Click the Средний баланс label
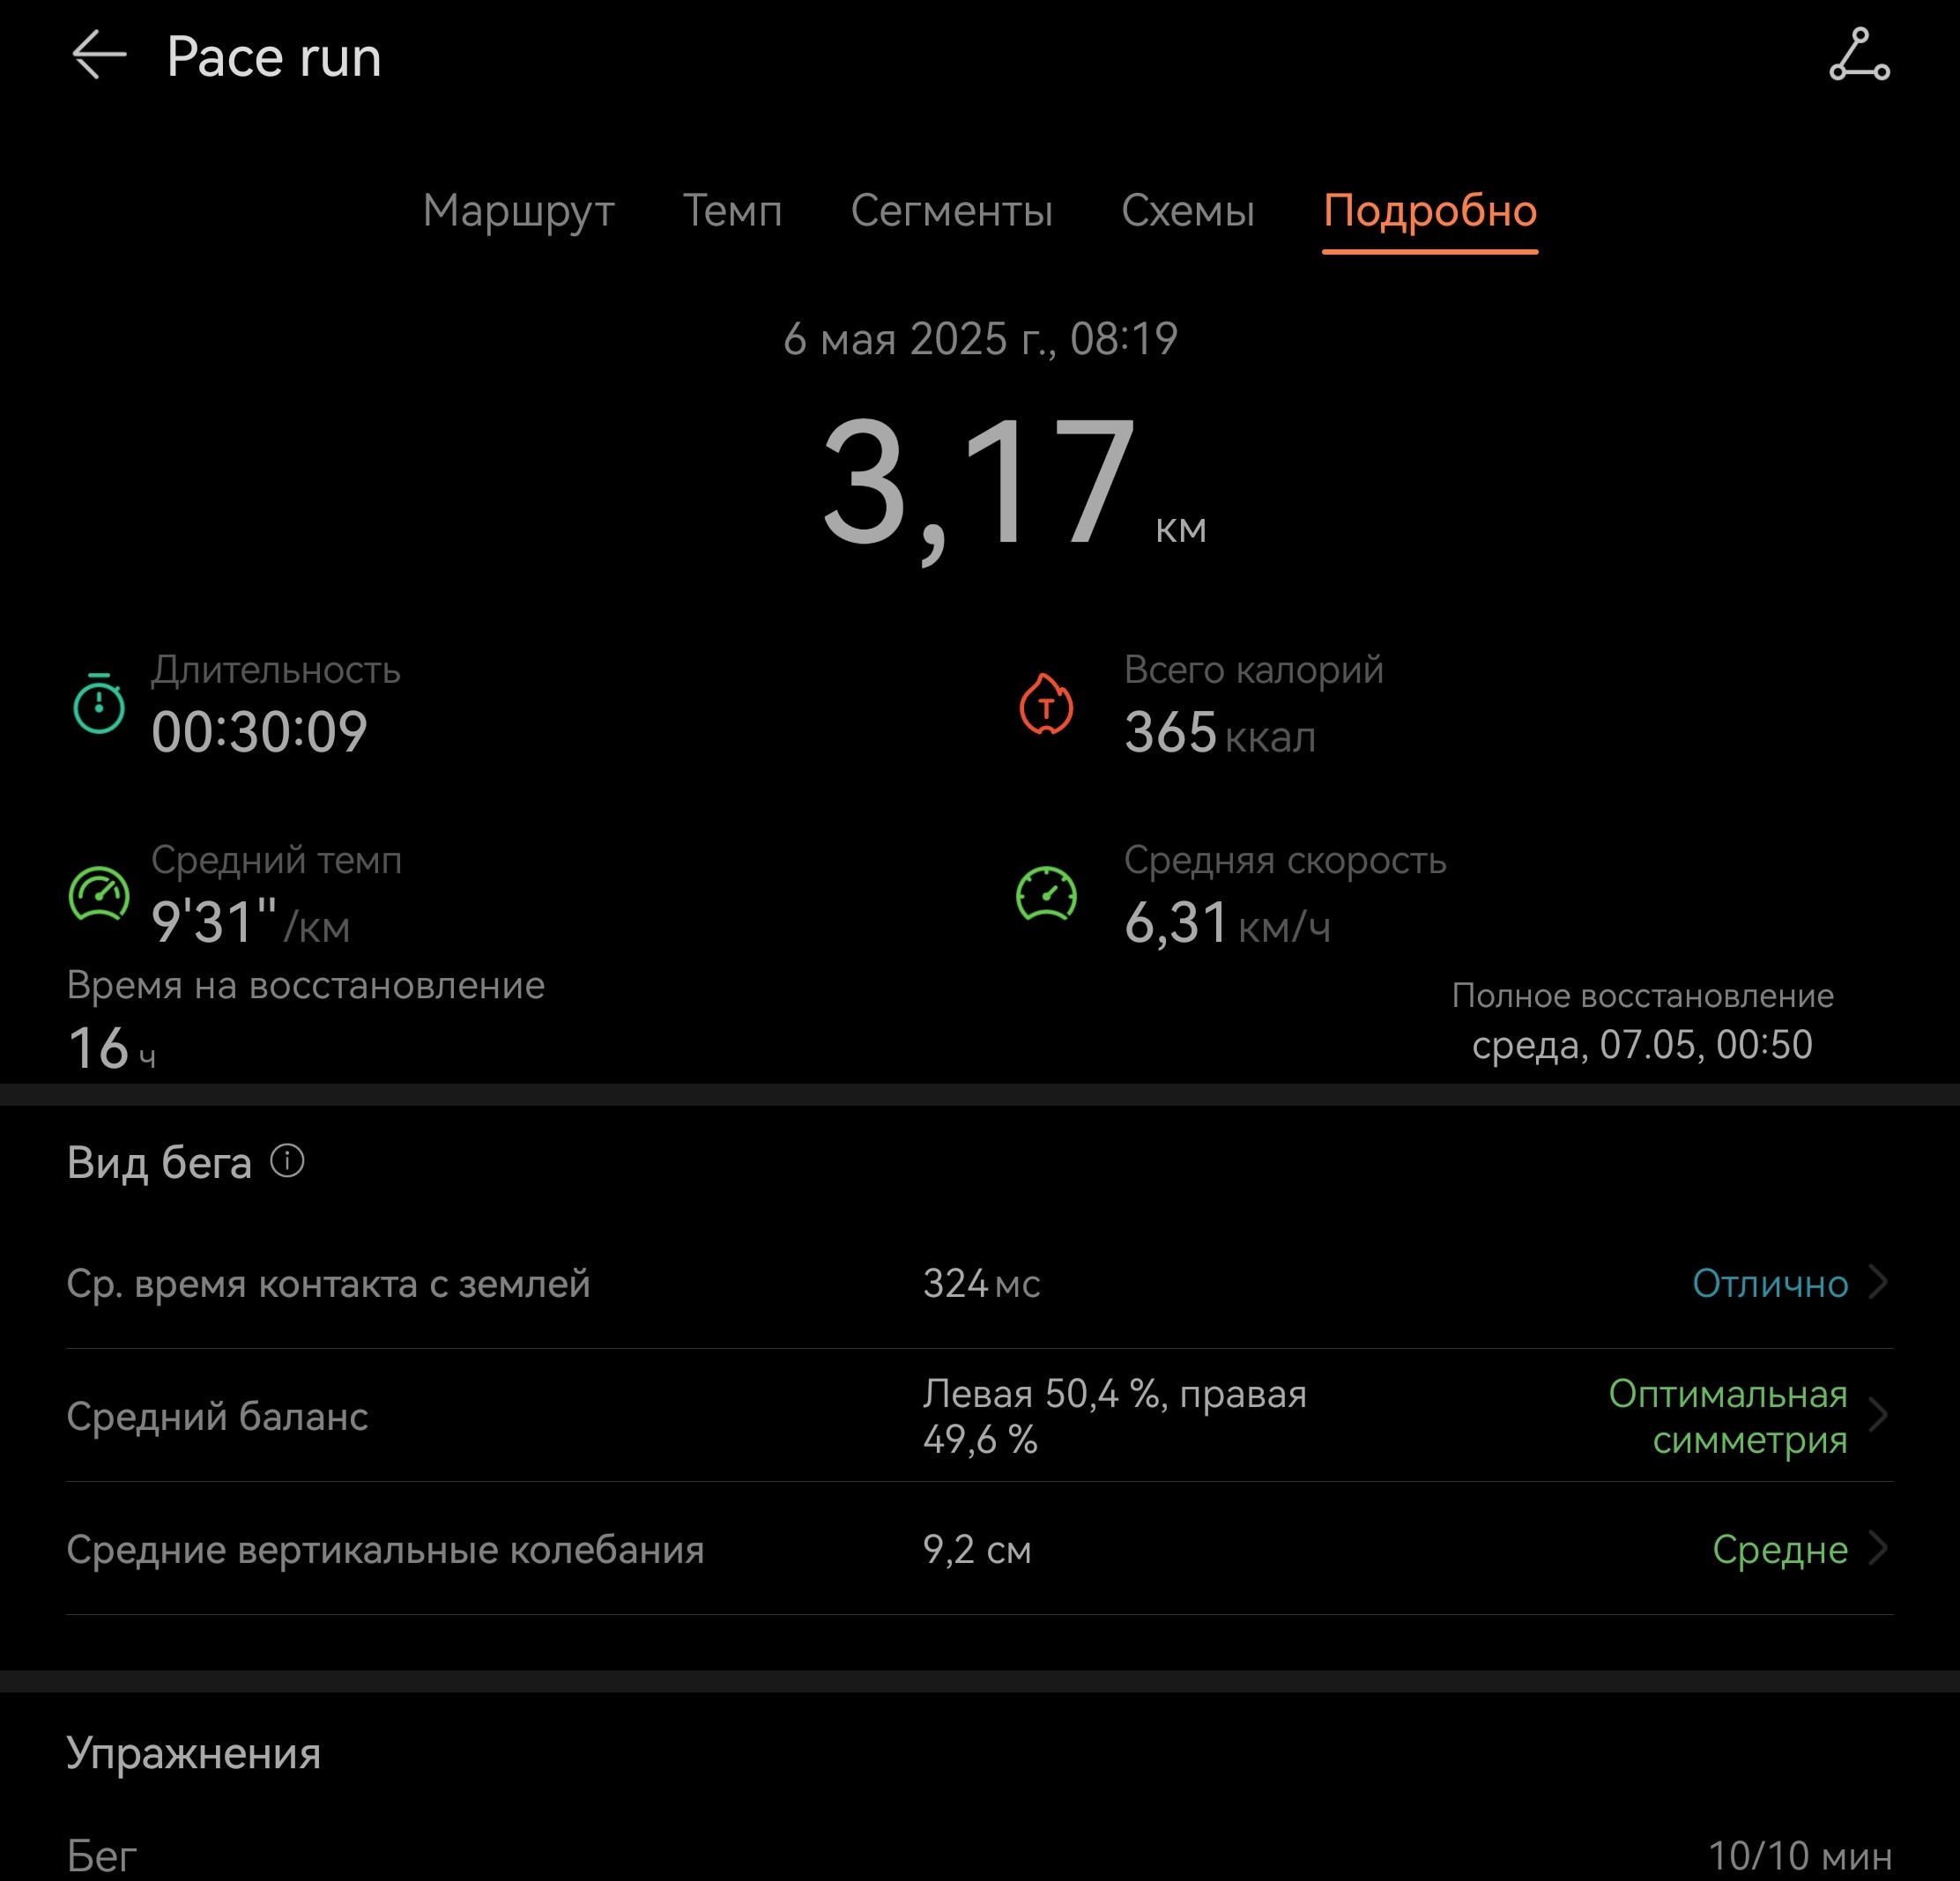Viewport: 1960px width, 1881px height. [x=217, y=1418]
